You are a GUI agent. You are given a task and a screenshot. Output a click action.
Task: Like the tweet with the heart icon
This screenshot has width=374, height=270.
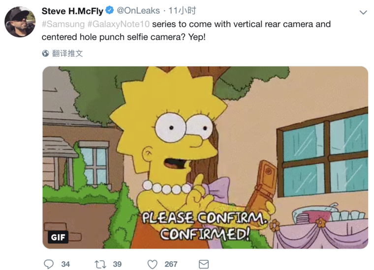point(153,264)
